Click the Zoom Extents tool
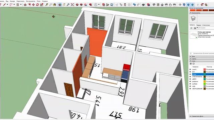214x120 pixels. [x=72, y=5]
